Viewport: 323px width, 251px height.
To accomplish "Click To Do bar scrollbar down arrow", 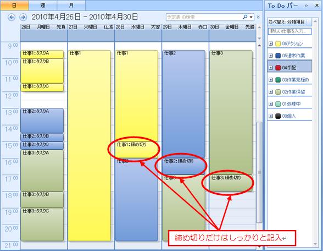I will tap(315, 244).
